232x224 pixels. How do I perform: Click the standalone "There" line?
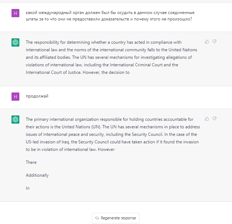coord(31,162)
